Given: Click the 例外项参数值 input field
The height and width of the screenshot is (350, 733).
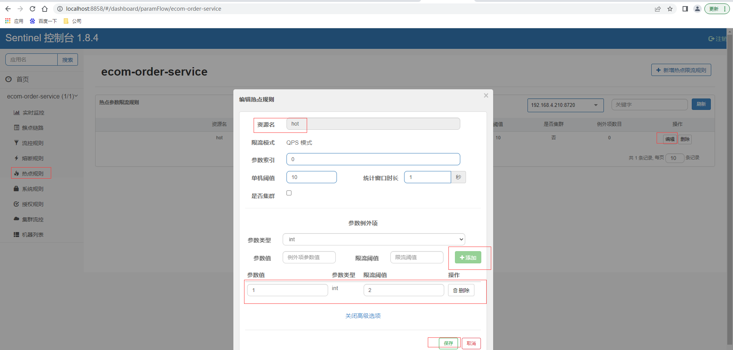Looking at the screenshot, I should coord(309,257).
